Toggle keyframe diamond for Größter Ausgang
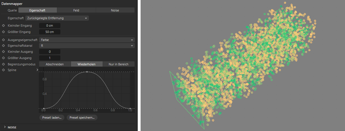345x131 pixels. (x=3, y=58)
